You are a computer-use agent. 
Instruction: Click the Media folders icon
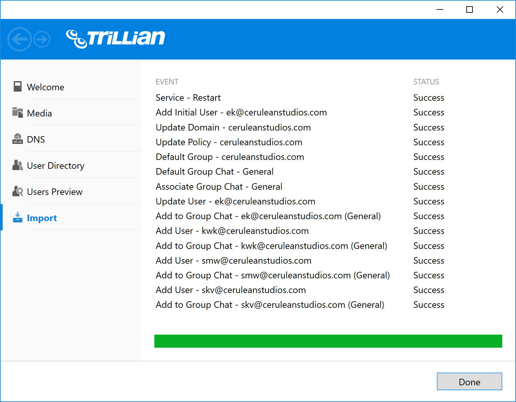pyautogui.click(x=18, y=113)
